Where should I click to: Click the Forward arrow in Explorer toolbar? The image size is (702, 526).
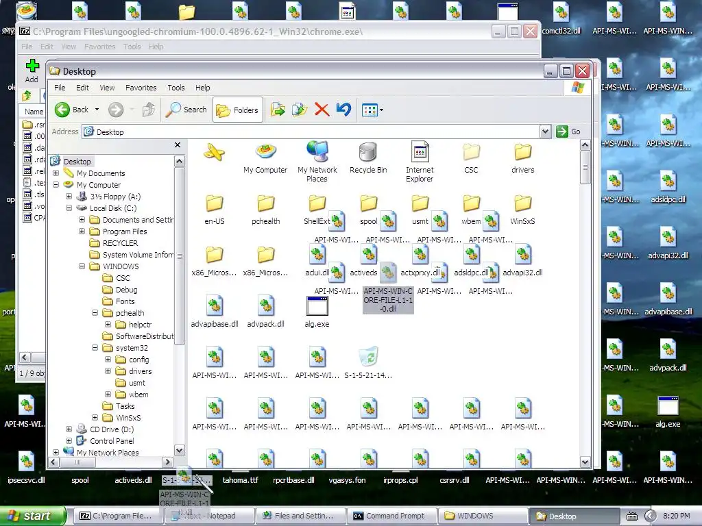pyautogui.click(x=116, y=110)
